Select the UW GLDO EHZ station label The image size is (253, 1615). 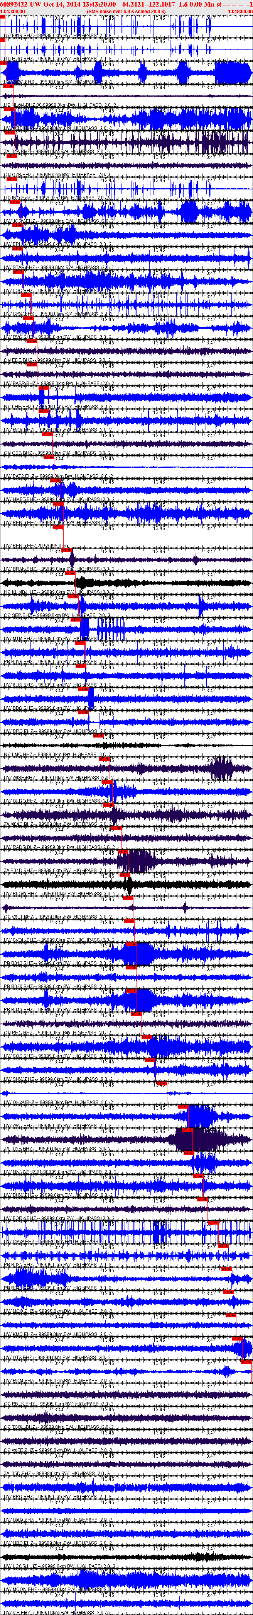tap(58, 801)
